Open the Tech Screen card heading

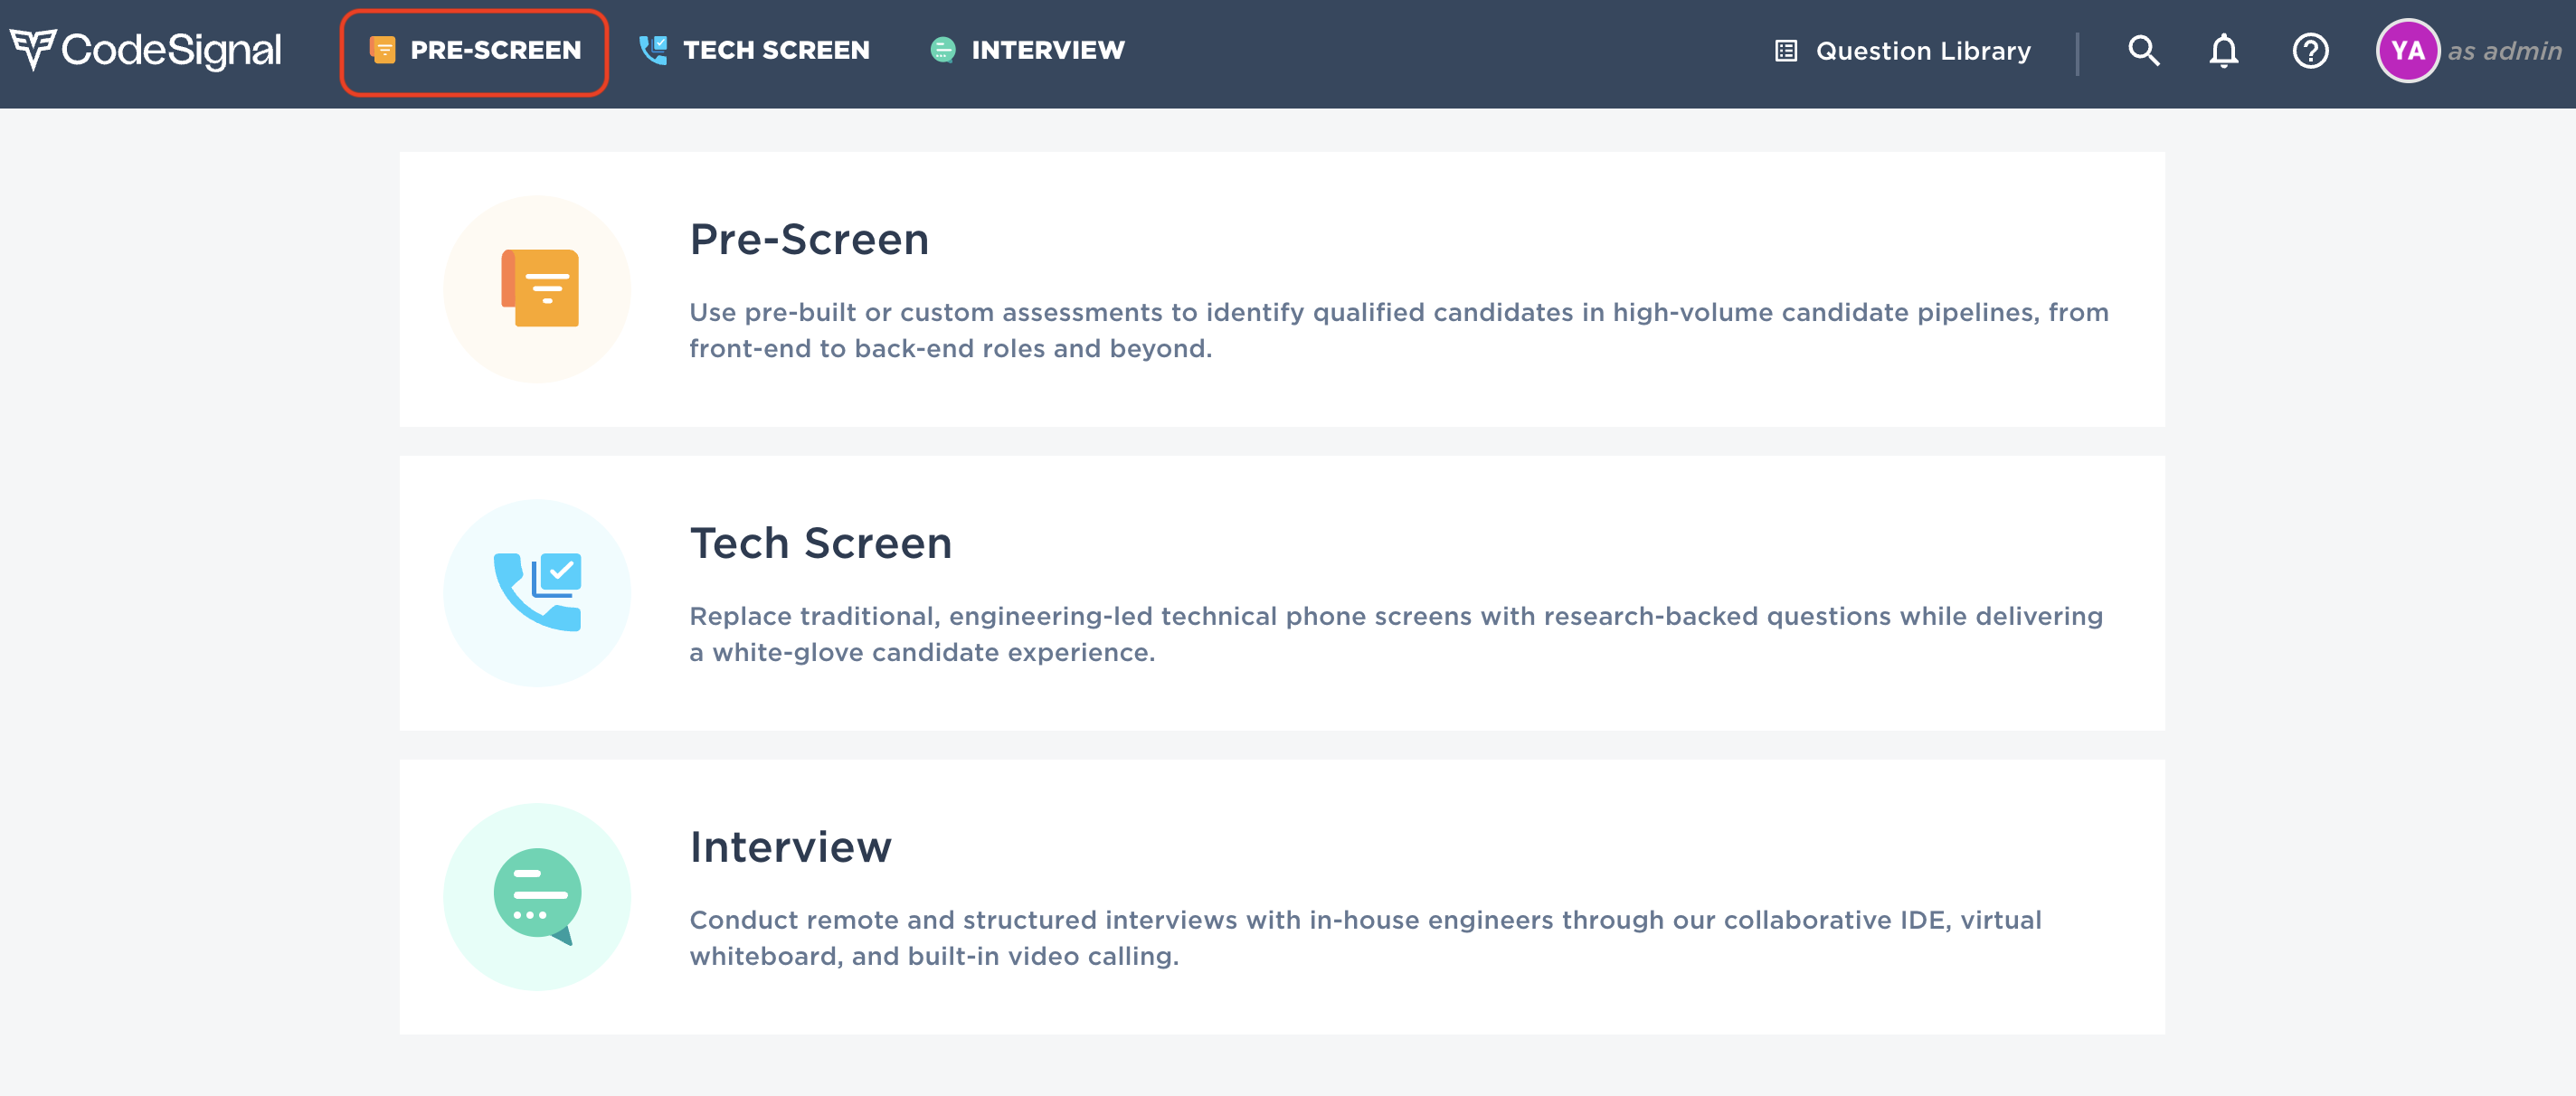tap(821, 544)
